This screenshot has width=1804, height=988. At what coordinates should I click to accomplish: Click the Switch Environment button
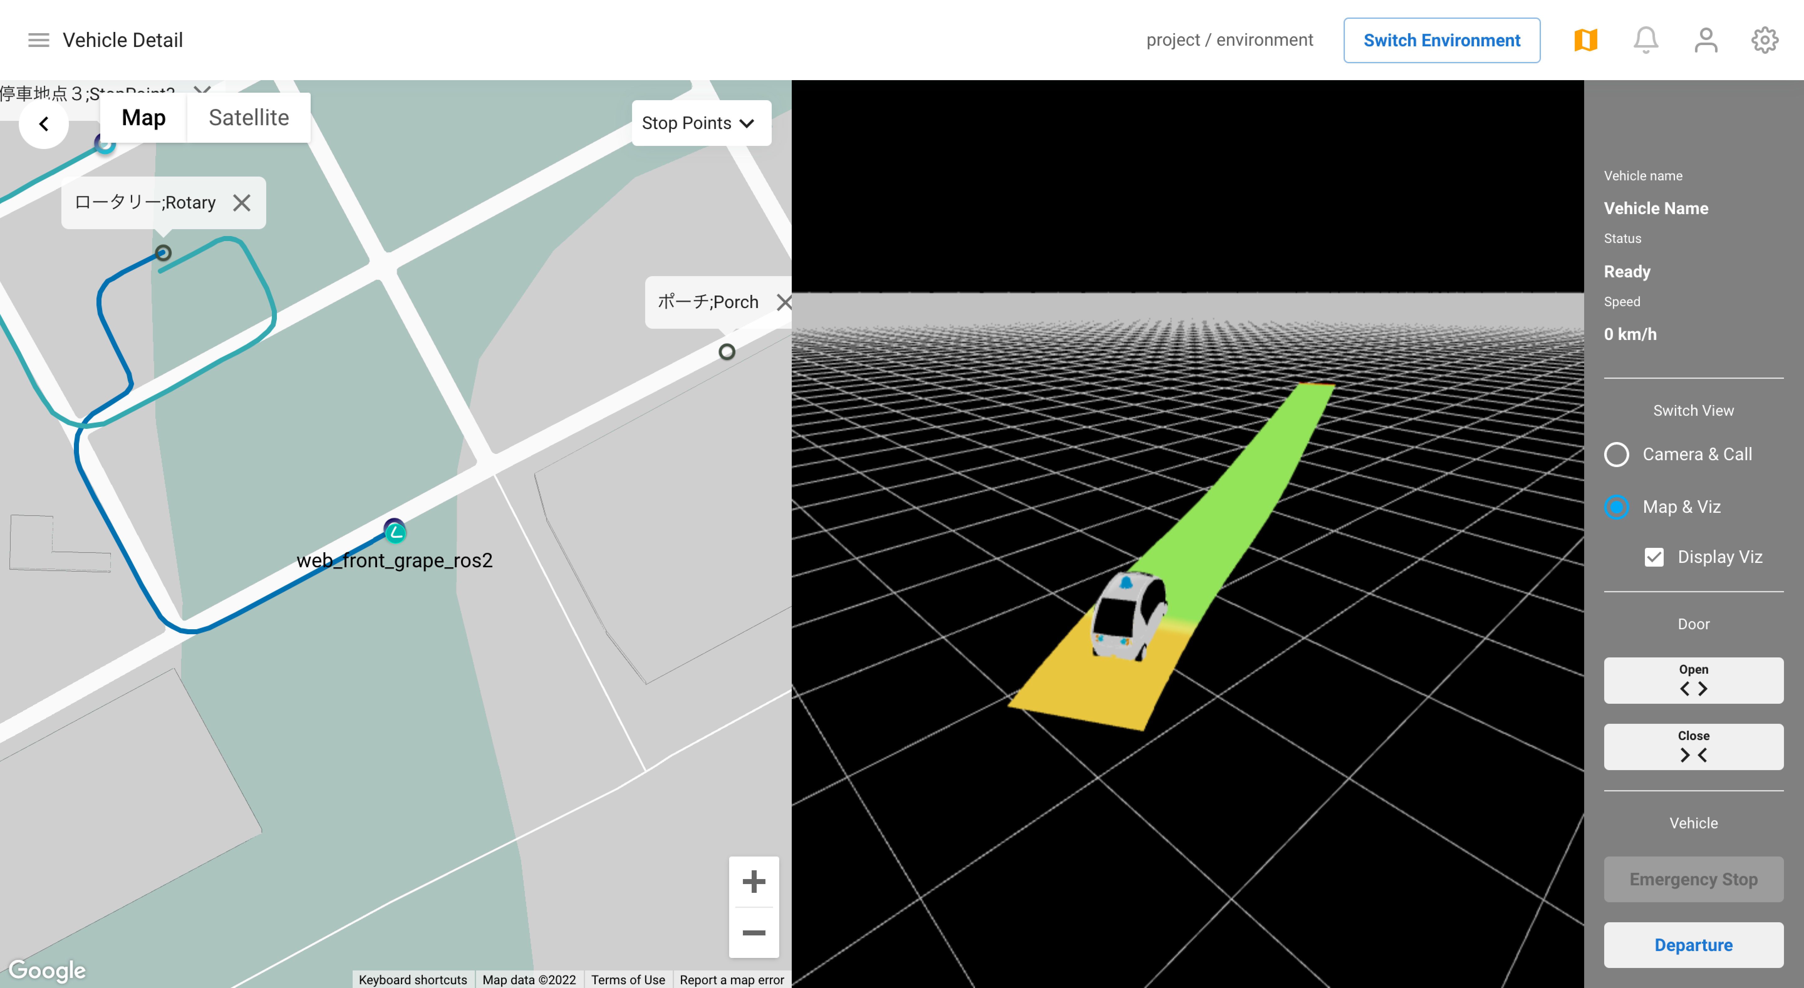pyautogui.click(x=1441, y=40)
